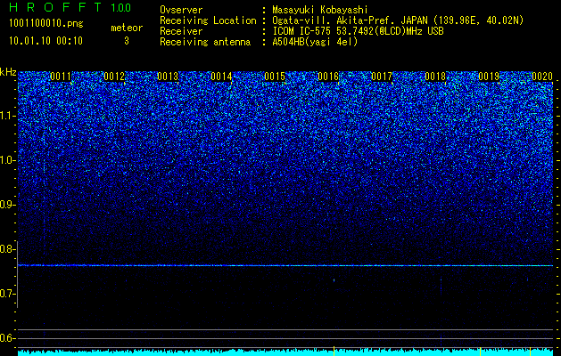
Task: Click the HROFFT 1.0.0 program title
Action: point(70,7)
